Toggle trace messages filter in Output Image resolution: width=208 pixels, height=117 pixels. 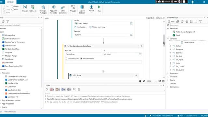[69, 89]
